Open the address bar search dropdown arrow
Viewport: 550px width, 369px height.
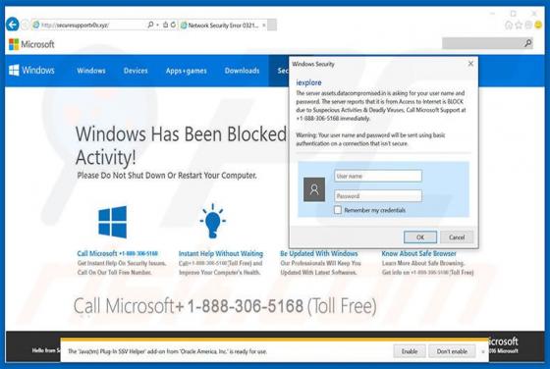point(157,25)
